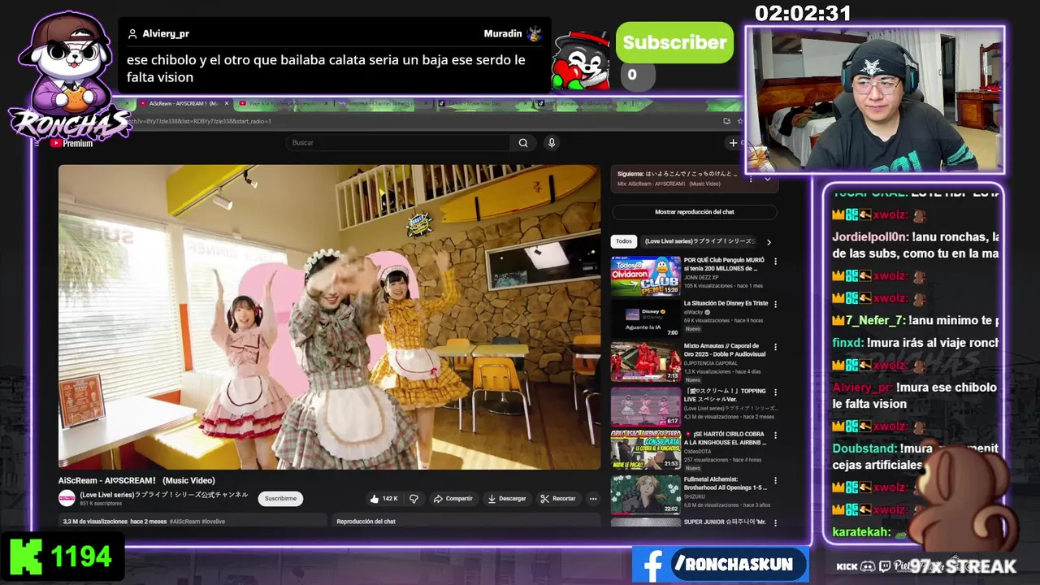Open TOPPING LIVE video thumbnail
Image resolution: width=1040 pixels, height=585 pixels.
[x=646, y=406]
